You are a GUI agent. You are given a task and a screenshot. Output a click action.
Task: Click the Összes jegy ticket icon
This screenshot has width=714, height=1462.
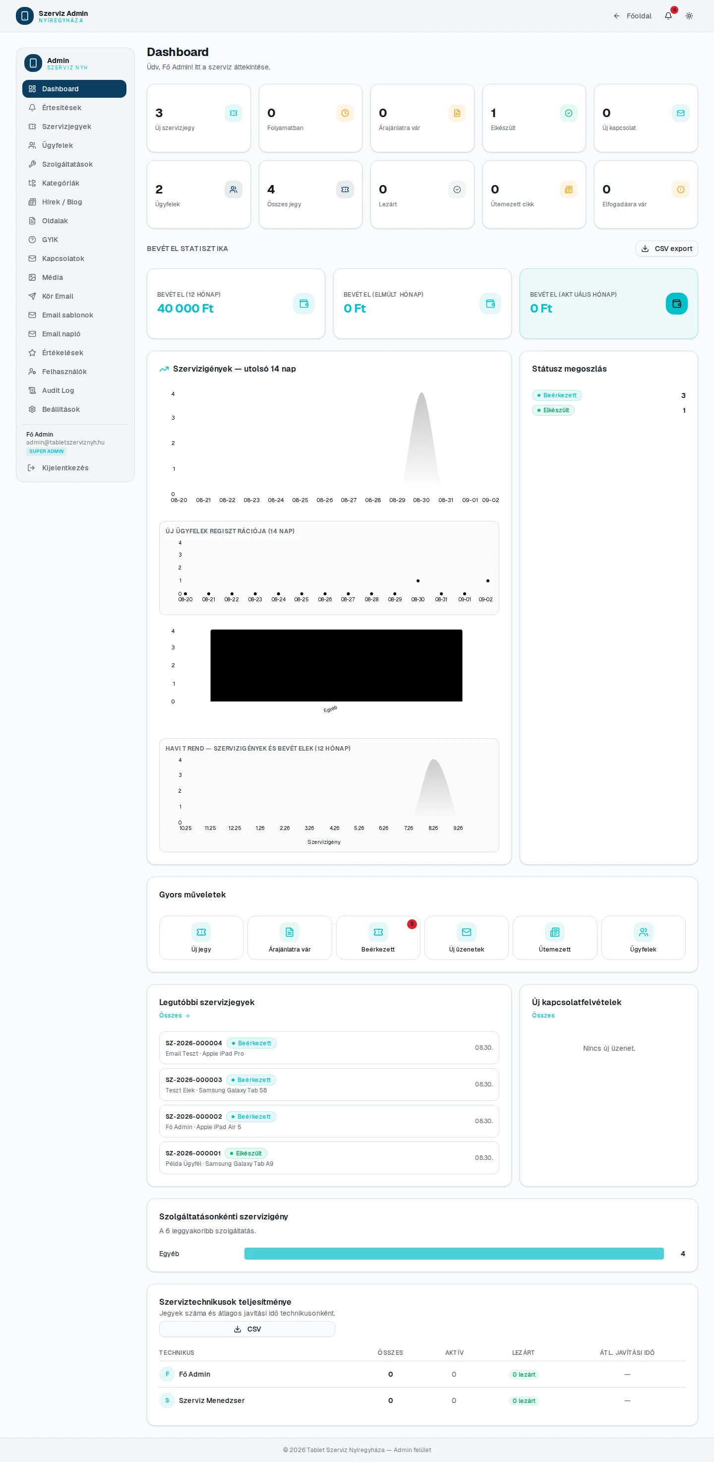click(x=345, y=190)
